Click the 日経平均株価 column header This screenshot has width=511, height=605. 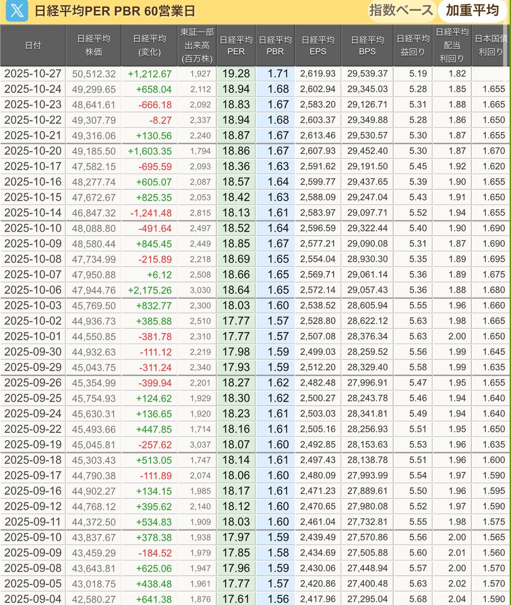click(93, 45)
